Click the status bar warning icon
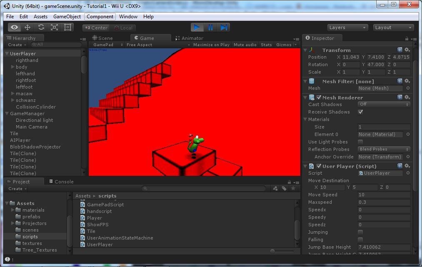 coord(7,259)
